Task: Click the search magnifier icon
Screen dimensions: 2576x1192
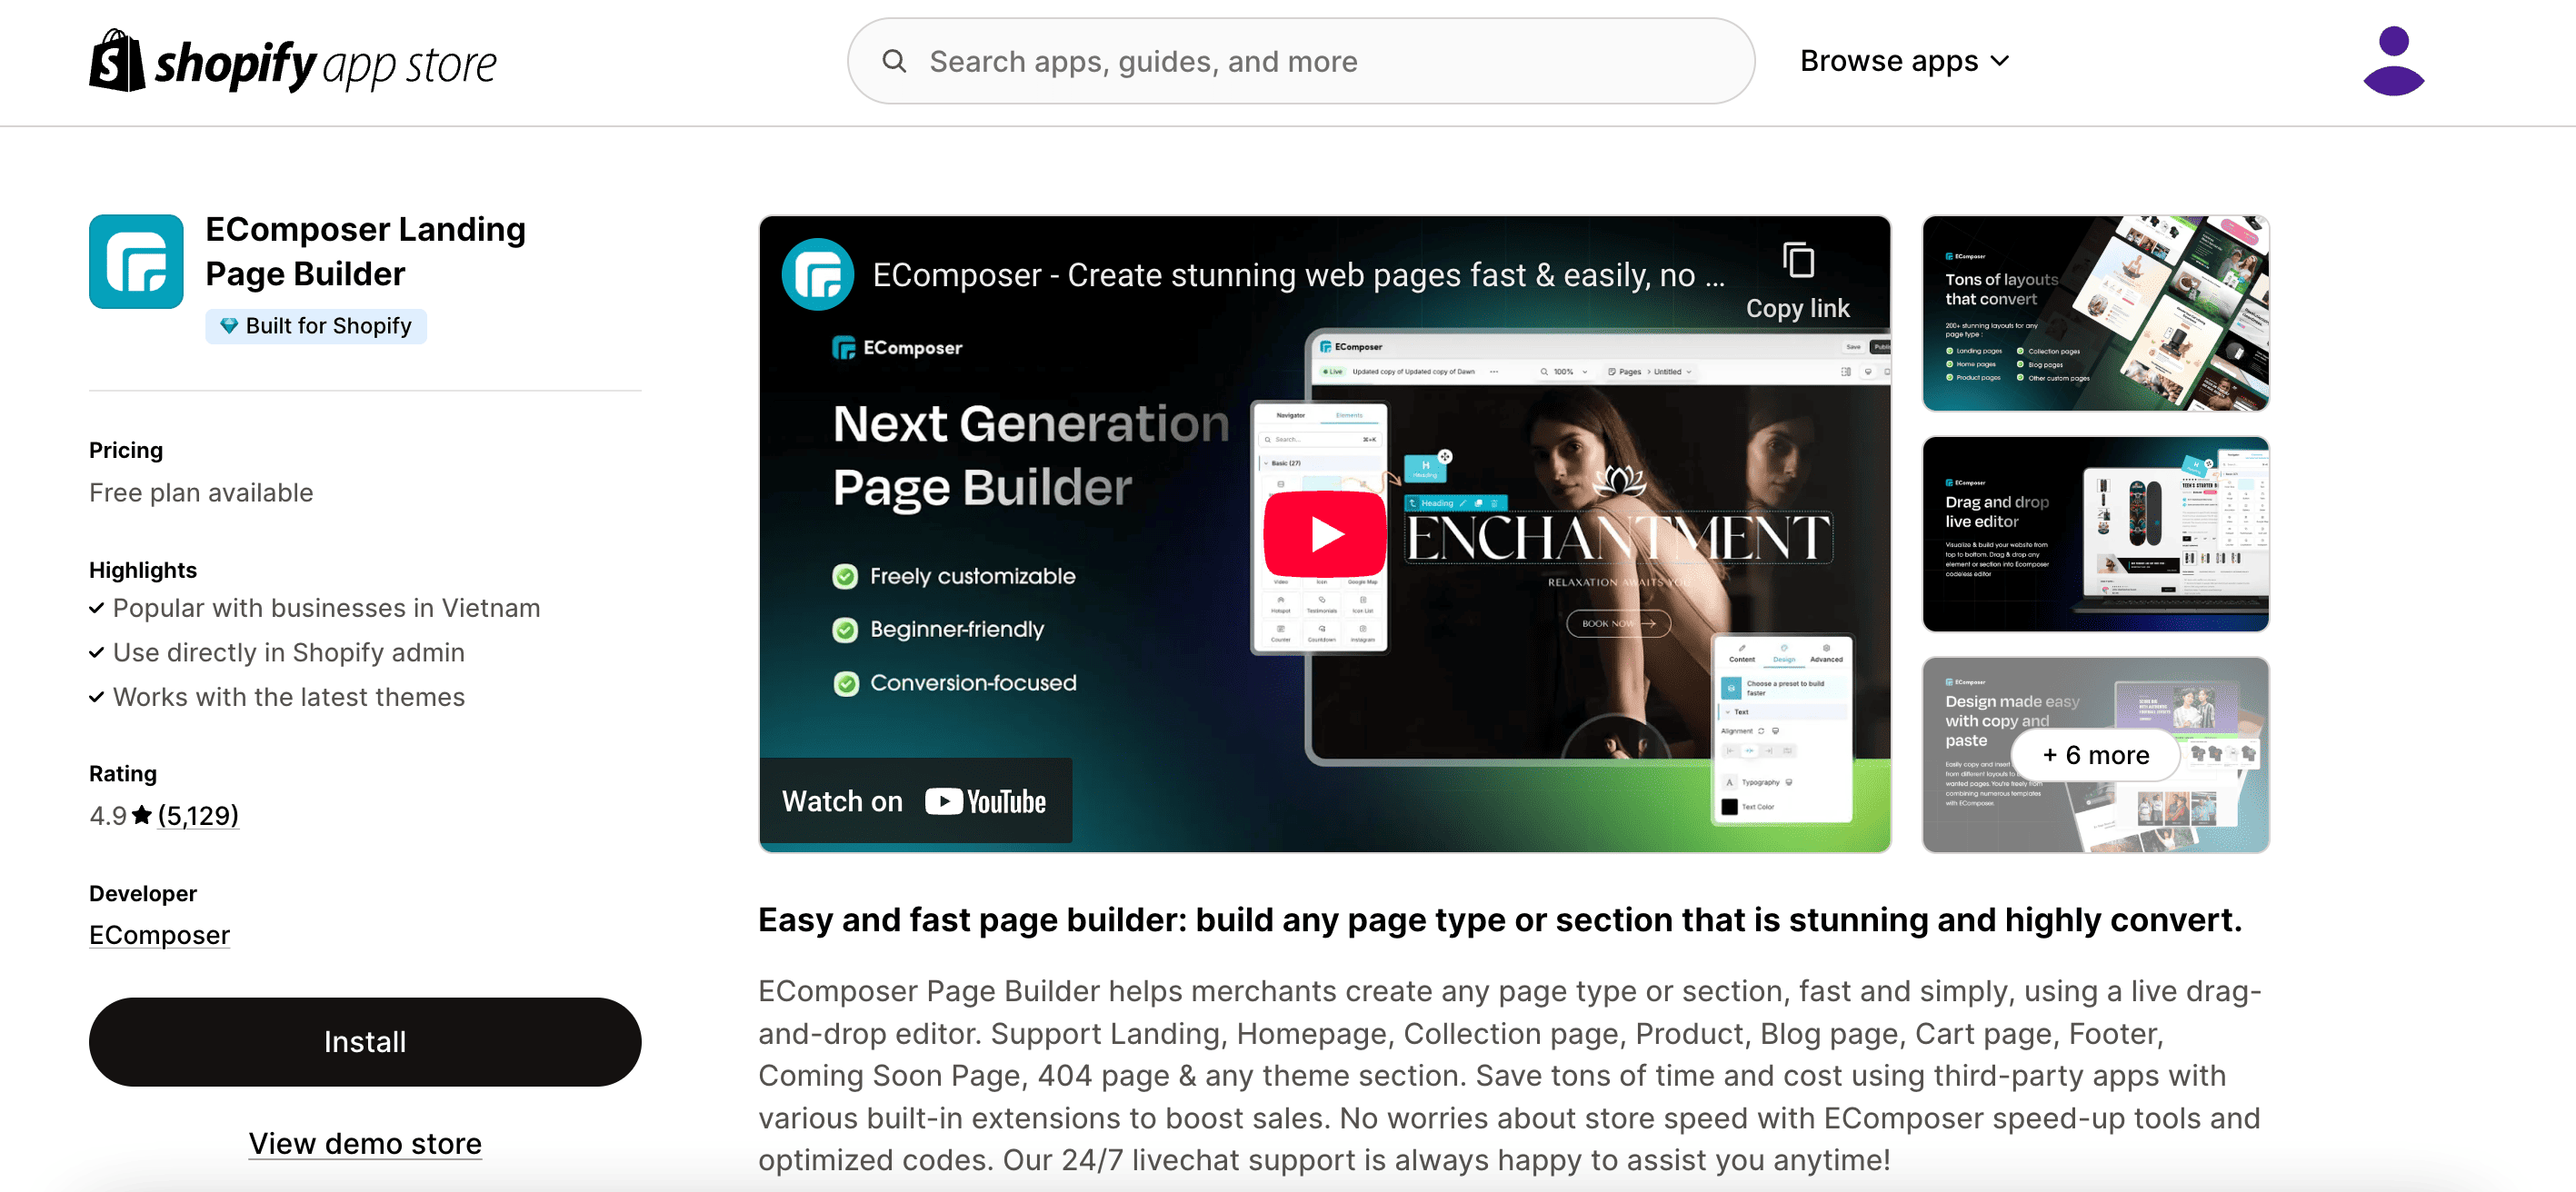Action: pos(894,61)
